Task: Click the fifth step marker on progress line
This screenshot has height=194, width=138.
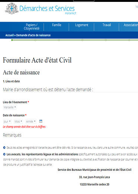Action: click(106, 40)
